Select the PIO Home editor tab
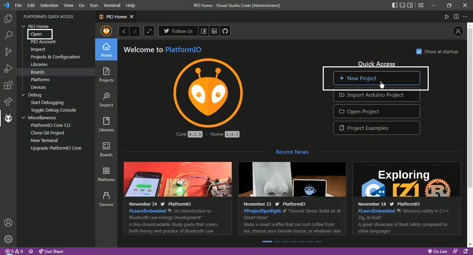The height and width of the screenshot is (255, 473). point(116,17)
